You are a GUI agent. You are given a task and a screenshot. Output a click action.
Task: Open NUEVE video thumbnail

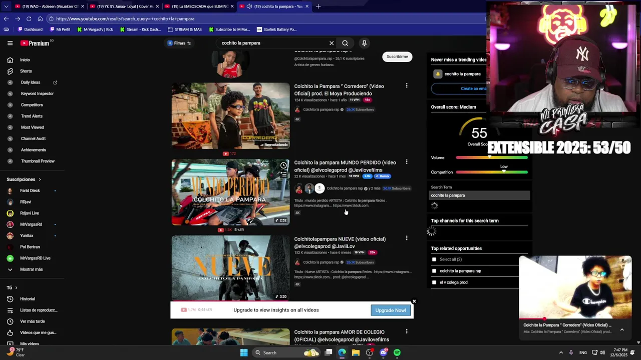[x=230, y=268]
